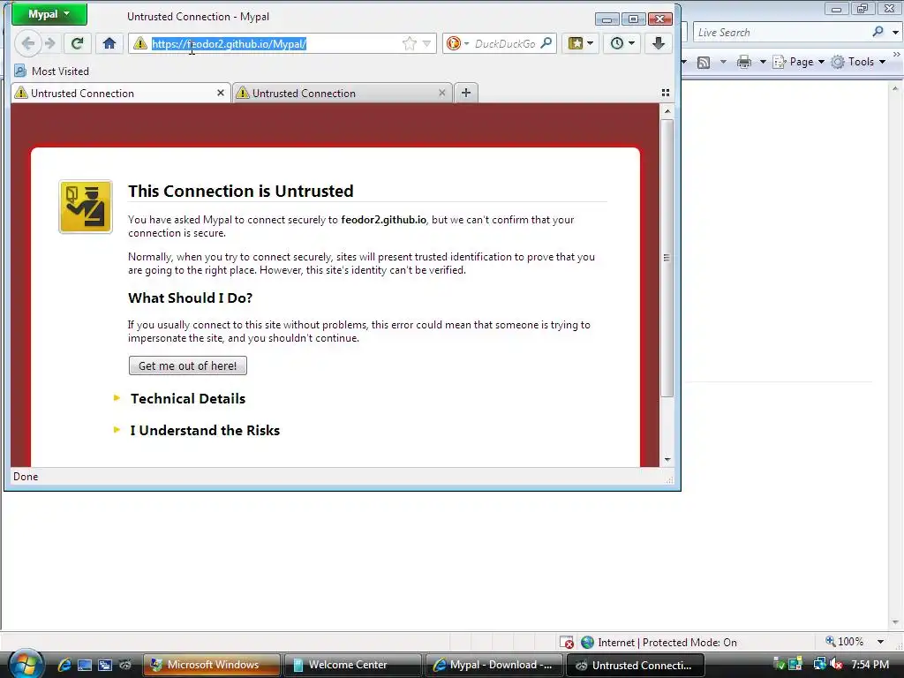Switch to Welcome Center taskbar button
This screenshot has width=904, height=678.
[x=352, y=665]
